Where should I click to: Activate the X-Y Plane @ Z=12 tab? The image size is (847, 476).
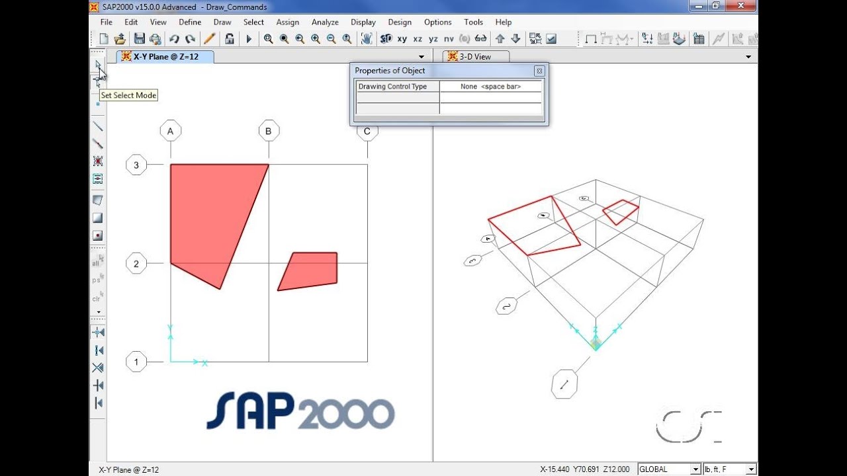click(165, 57)
